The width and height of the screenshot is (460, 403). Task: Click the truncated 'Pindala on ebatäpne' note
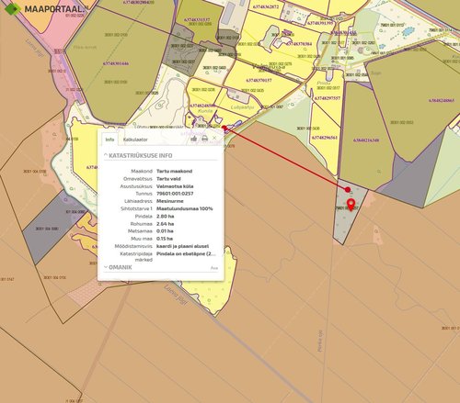(186, 253)
